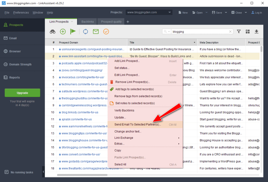Add a new prospect with the green plus icon
Viewport: 268px width, 182px height.
click(63, 31)
